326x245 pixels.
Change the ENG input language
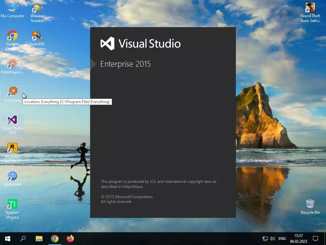coord(282,239)
